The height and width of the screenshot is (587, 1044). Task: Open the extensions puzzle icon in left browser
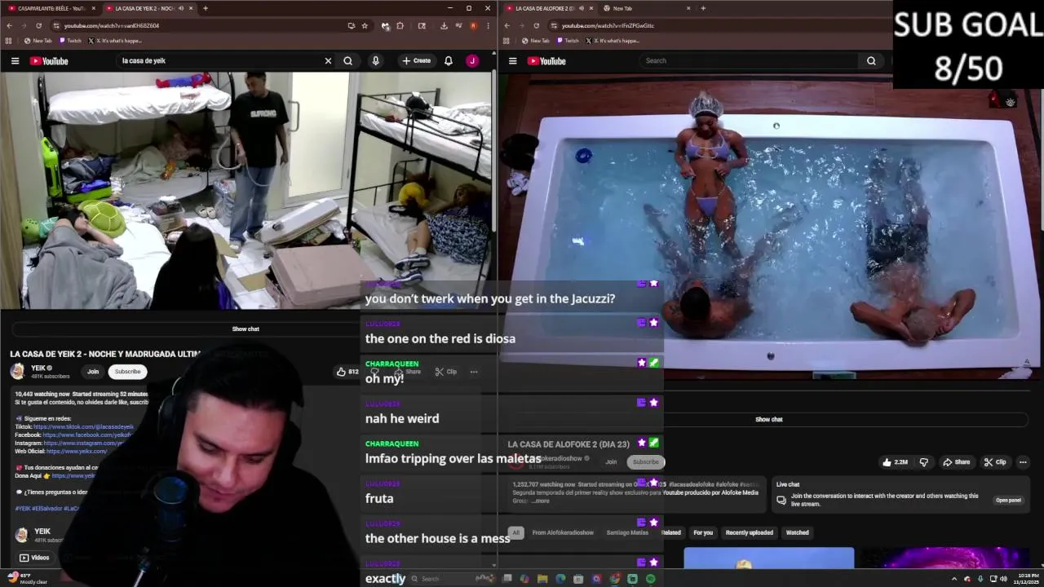(400, 25)
